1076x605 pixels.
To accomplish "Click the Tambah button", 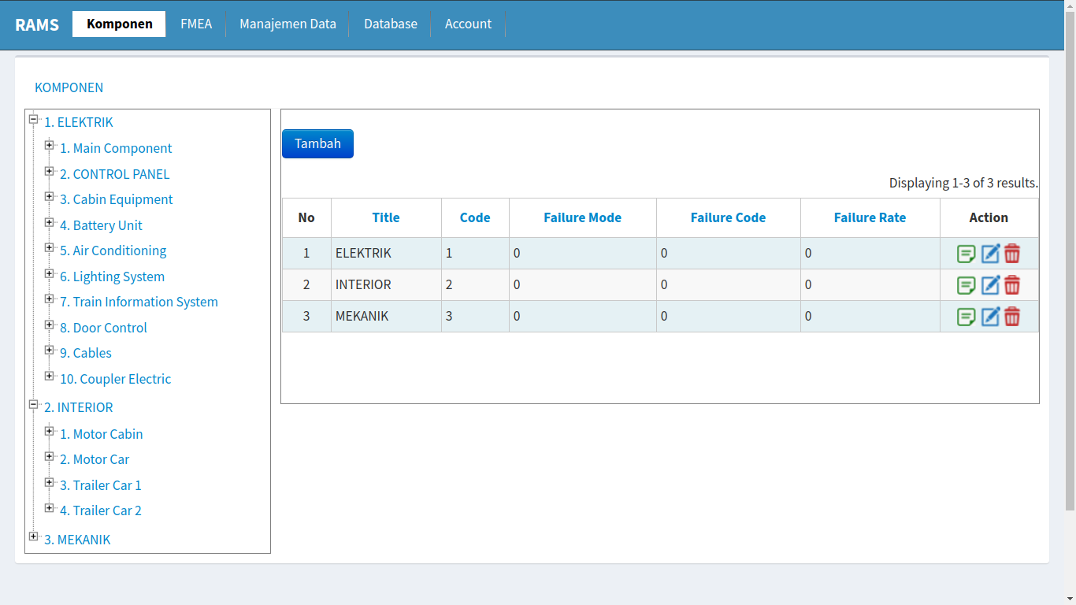I will pos(317,143).
